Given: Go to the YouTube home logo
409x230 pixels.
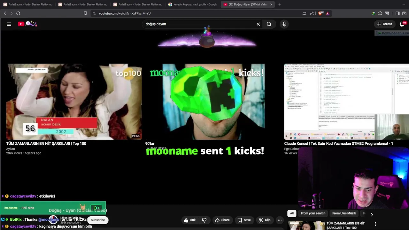Looking at the screenshot, I should pos(27,24).
